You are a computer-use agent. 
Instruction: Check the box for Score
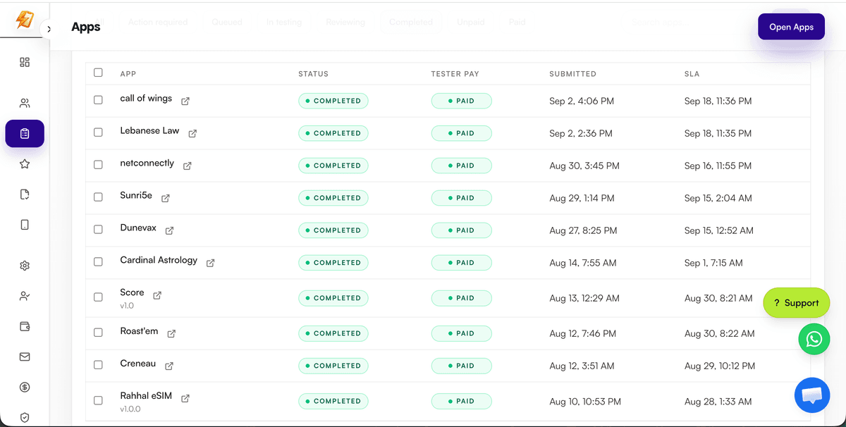(x=98, y=297)
